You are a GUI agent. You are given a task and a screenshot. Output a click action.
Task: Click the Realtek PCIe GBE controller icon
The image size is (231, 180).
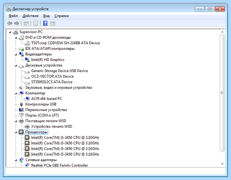[27, 165]
